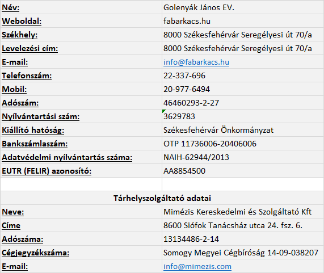The height and width of the screenshot is (273, 324).
Task: Click the AA8854500 EUTR identifier cell
Action: coord(243,171)
